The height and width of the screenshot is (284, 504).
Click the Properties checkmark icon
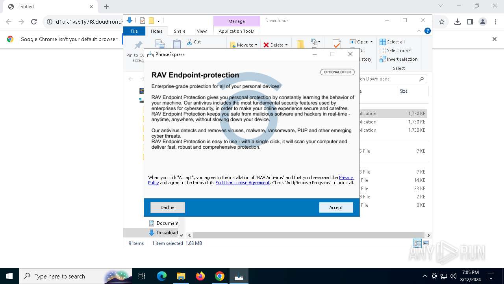(x=337, y=44)
